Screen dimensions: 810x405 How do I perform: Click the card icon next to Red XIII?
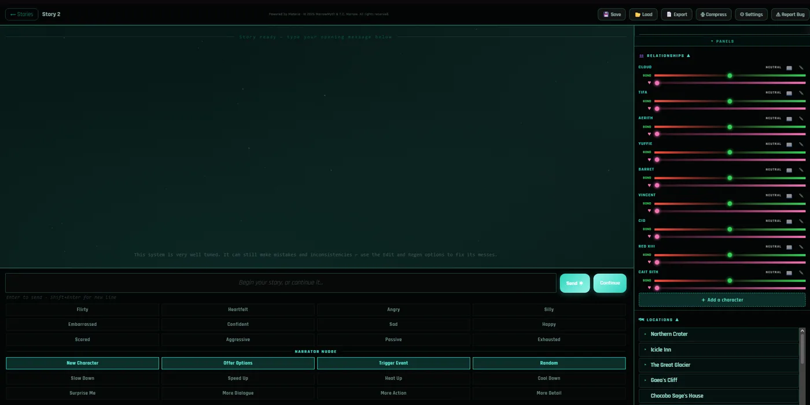coord(789,247)
